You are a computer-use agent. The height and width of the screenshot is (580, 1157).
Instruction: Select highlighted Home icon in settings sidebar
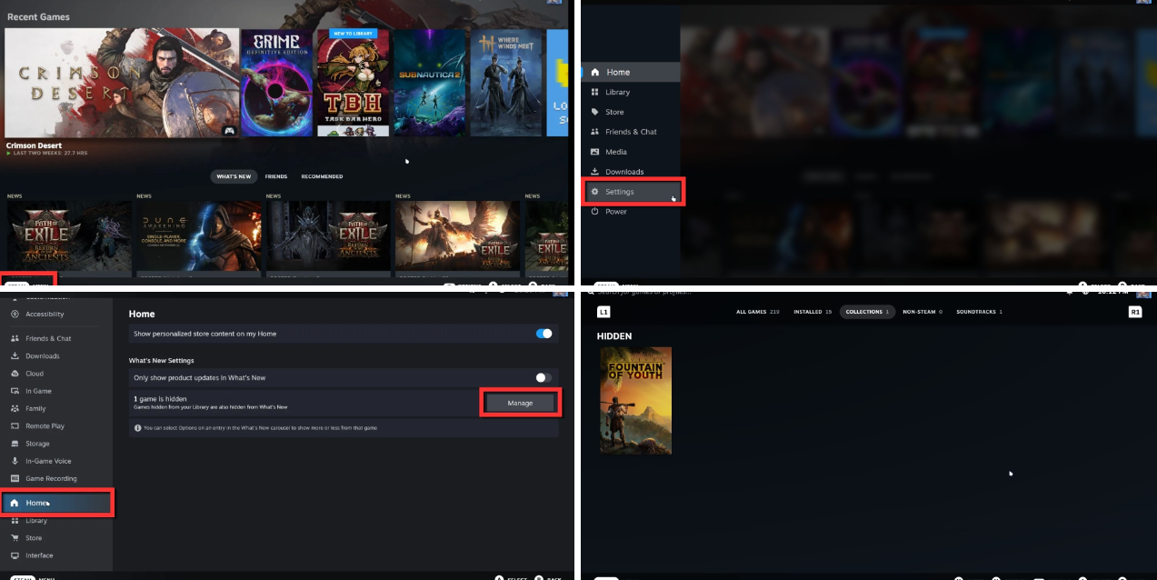[15, 503]
